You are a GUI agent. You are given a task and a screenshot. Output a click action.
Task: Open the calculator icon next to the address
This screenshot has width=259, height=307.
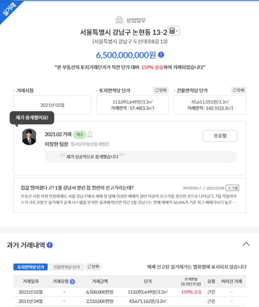click(x=172, y=31)
